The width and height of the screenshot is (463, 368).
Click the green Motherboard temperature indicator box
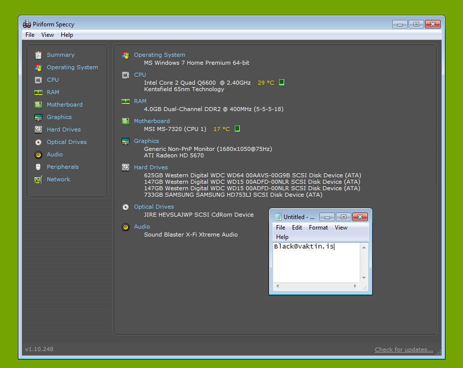237,128
